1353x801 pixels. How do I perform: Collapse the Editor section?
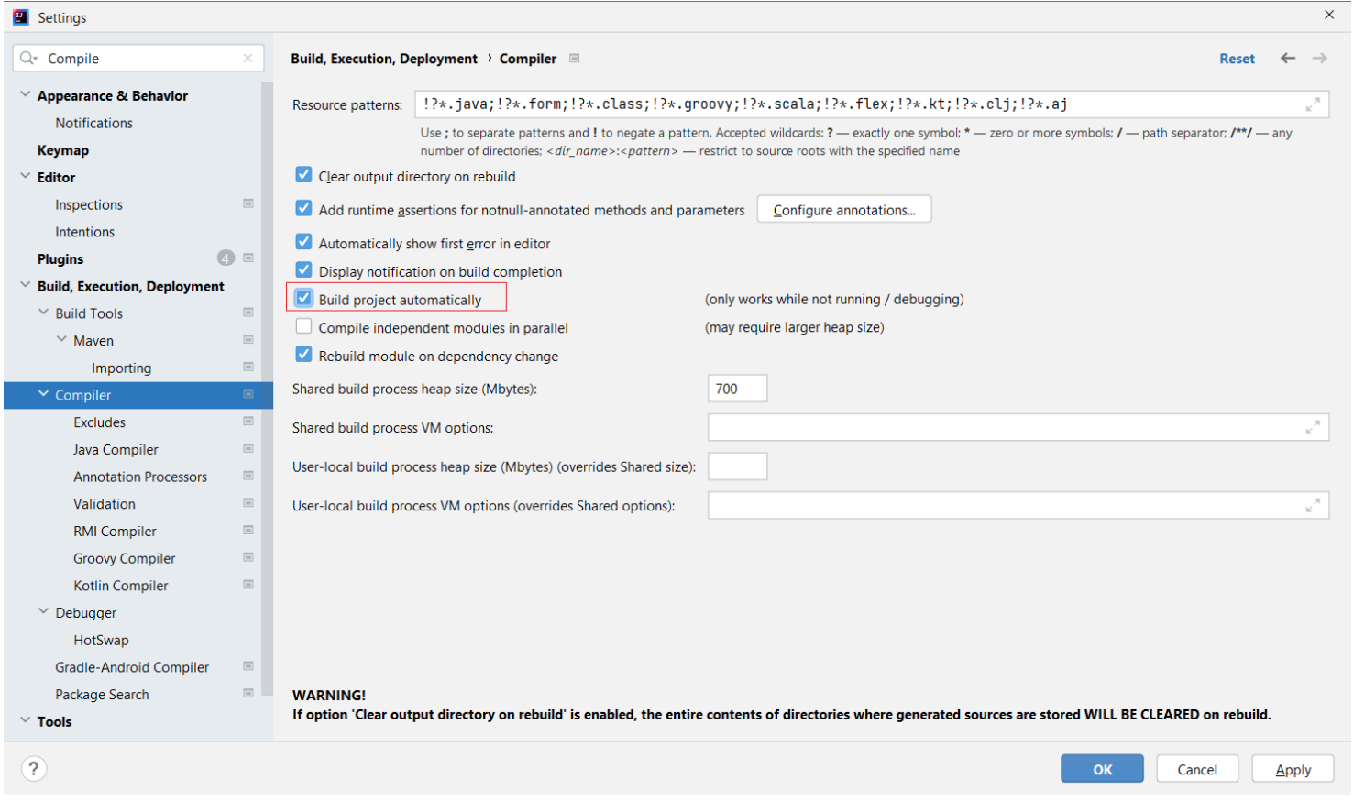tap(25, 176)
